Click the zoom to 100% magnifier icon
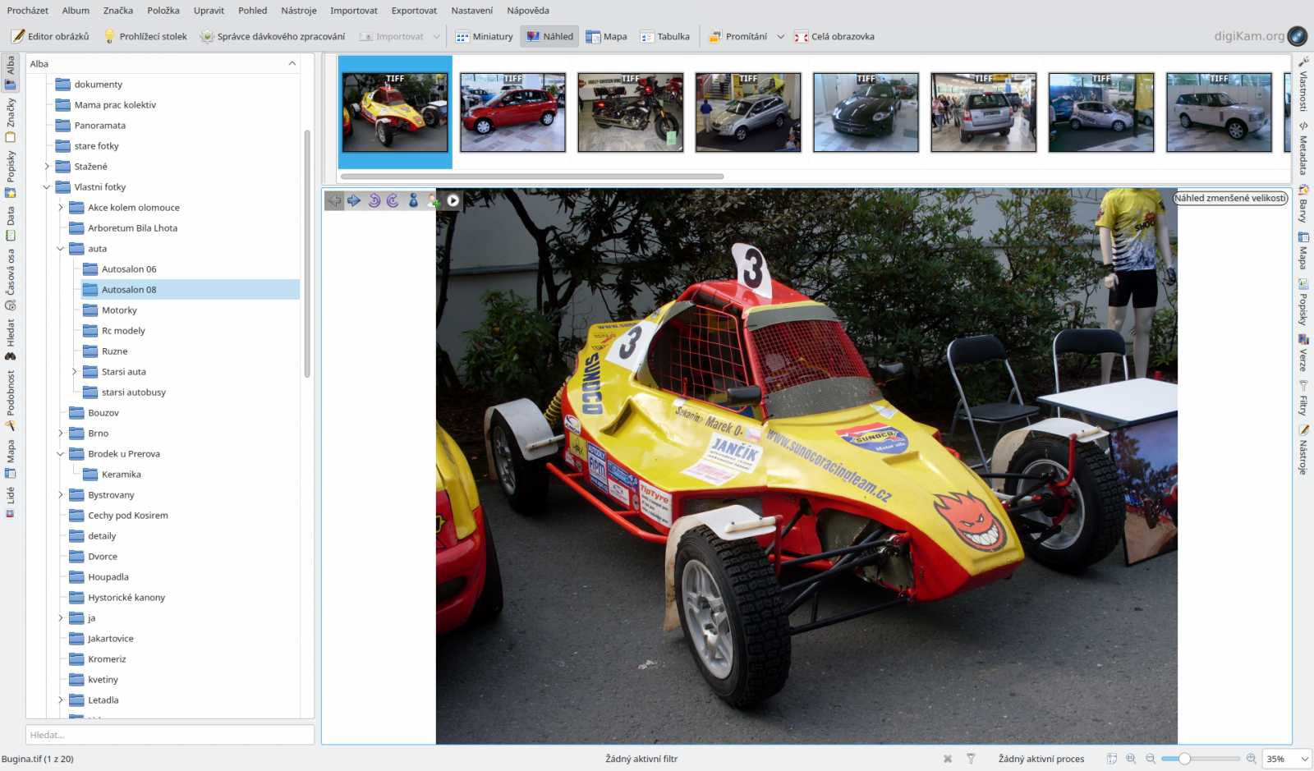1314x771 pixels. [x=1131, y=759]
